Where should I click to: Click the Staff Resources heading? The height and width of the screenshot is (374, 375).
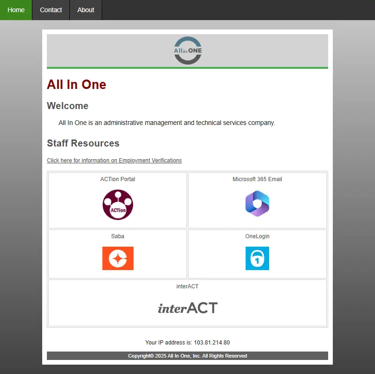pos(83,143)
